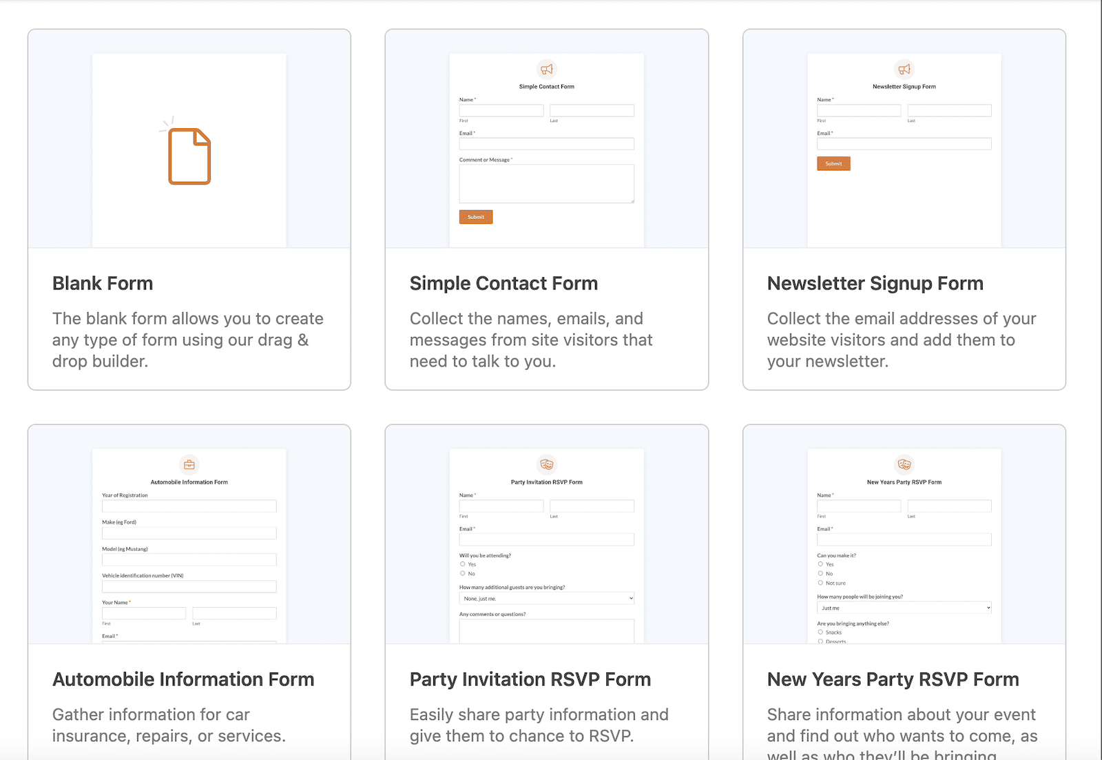Click the theater masks icon on New Years Party form
This screenshot has width=1102, height=760.
904,464
